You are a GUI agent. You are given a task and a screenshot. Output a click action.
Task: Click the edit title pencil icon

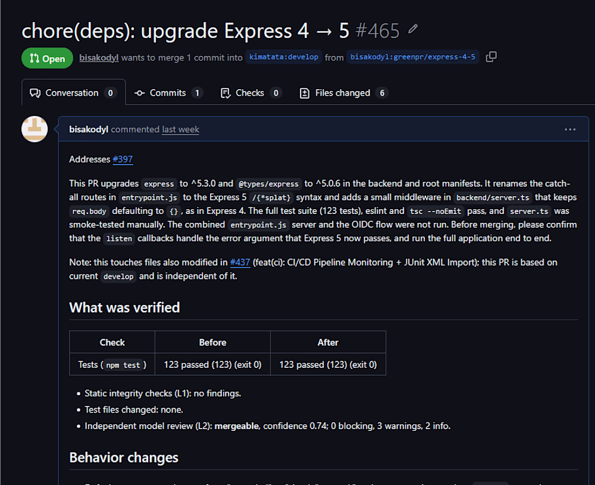pyautogui.click(x=413, y=29)
